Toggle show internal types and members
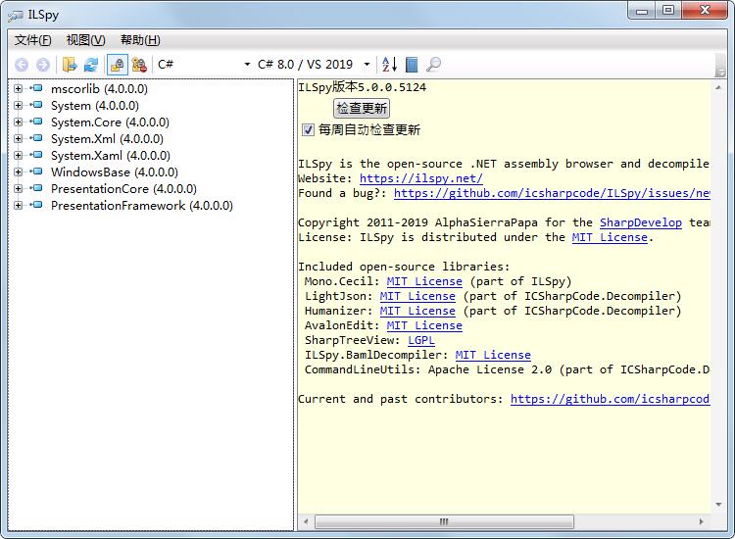 coord(117,65)
